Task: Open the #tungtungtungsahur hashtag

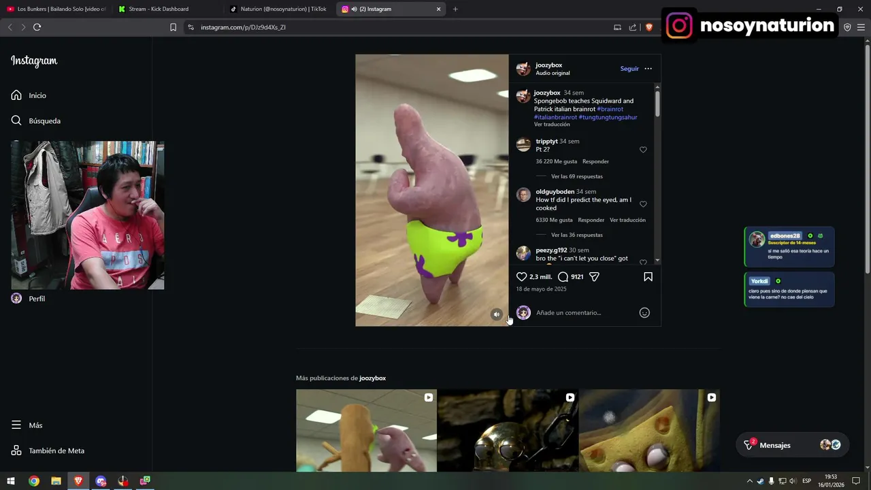Action: pyautogui.click(x=608, y=117)
